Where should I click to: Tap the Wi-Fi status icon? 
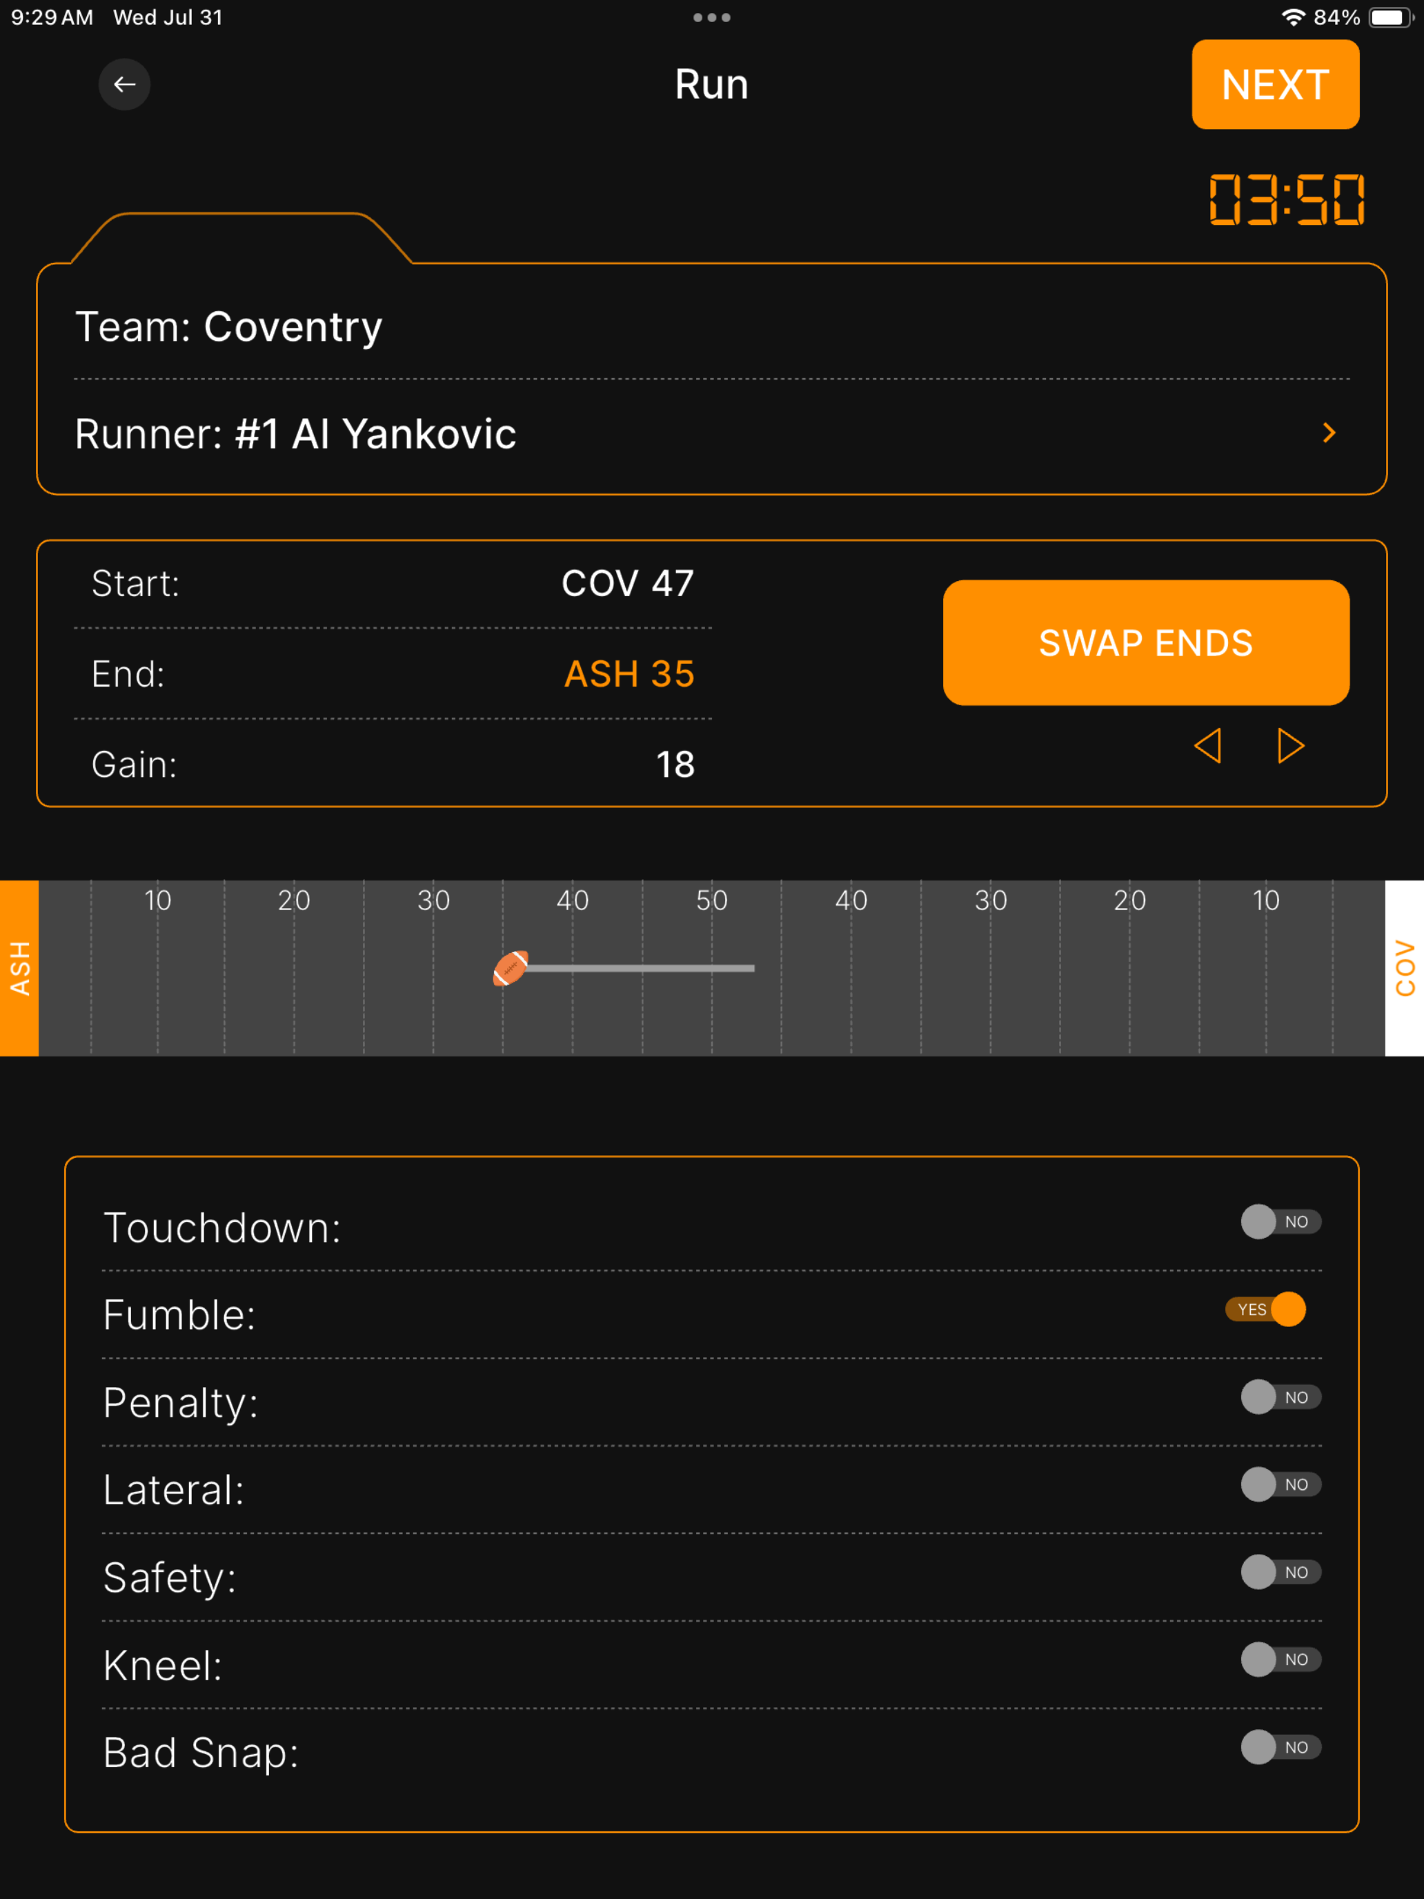(x=1293, y=17)
